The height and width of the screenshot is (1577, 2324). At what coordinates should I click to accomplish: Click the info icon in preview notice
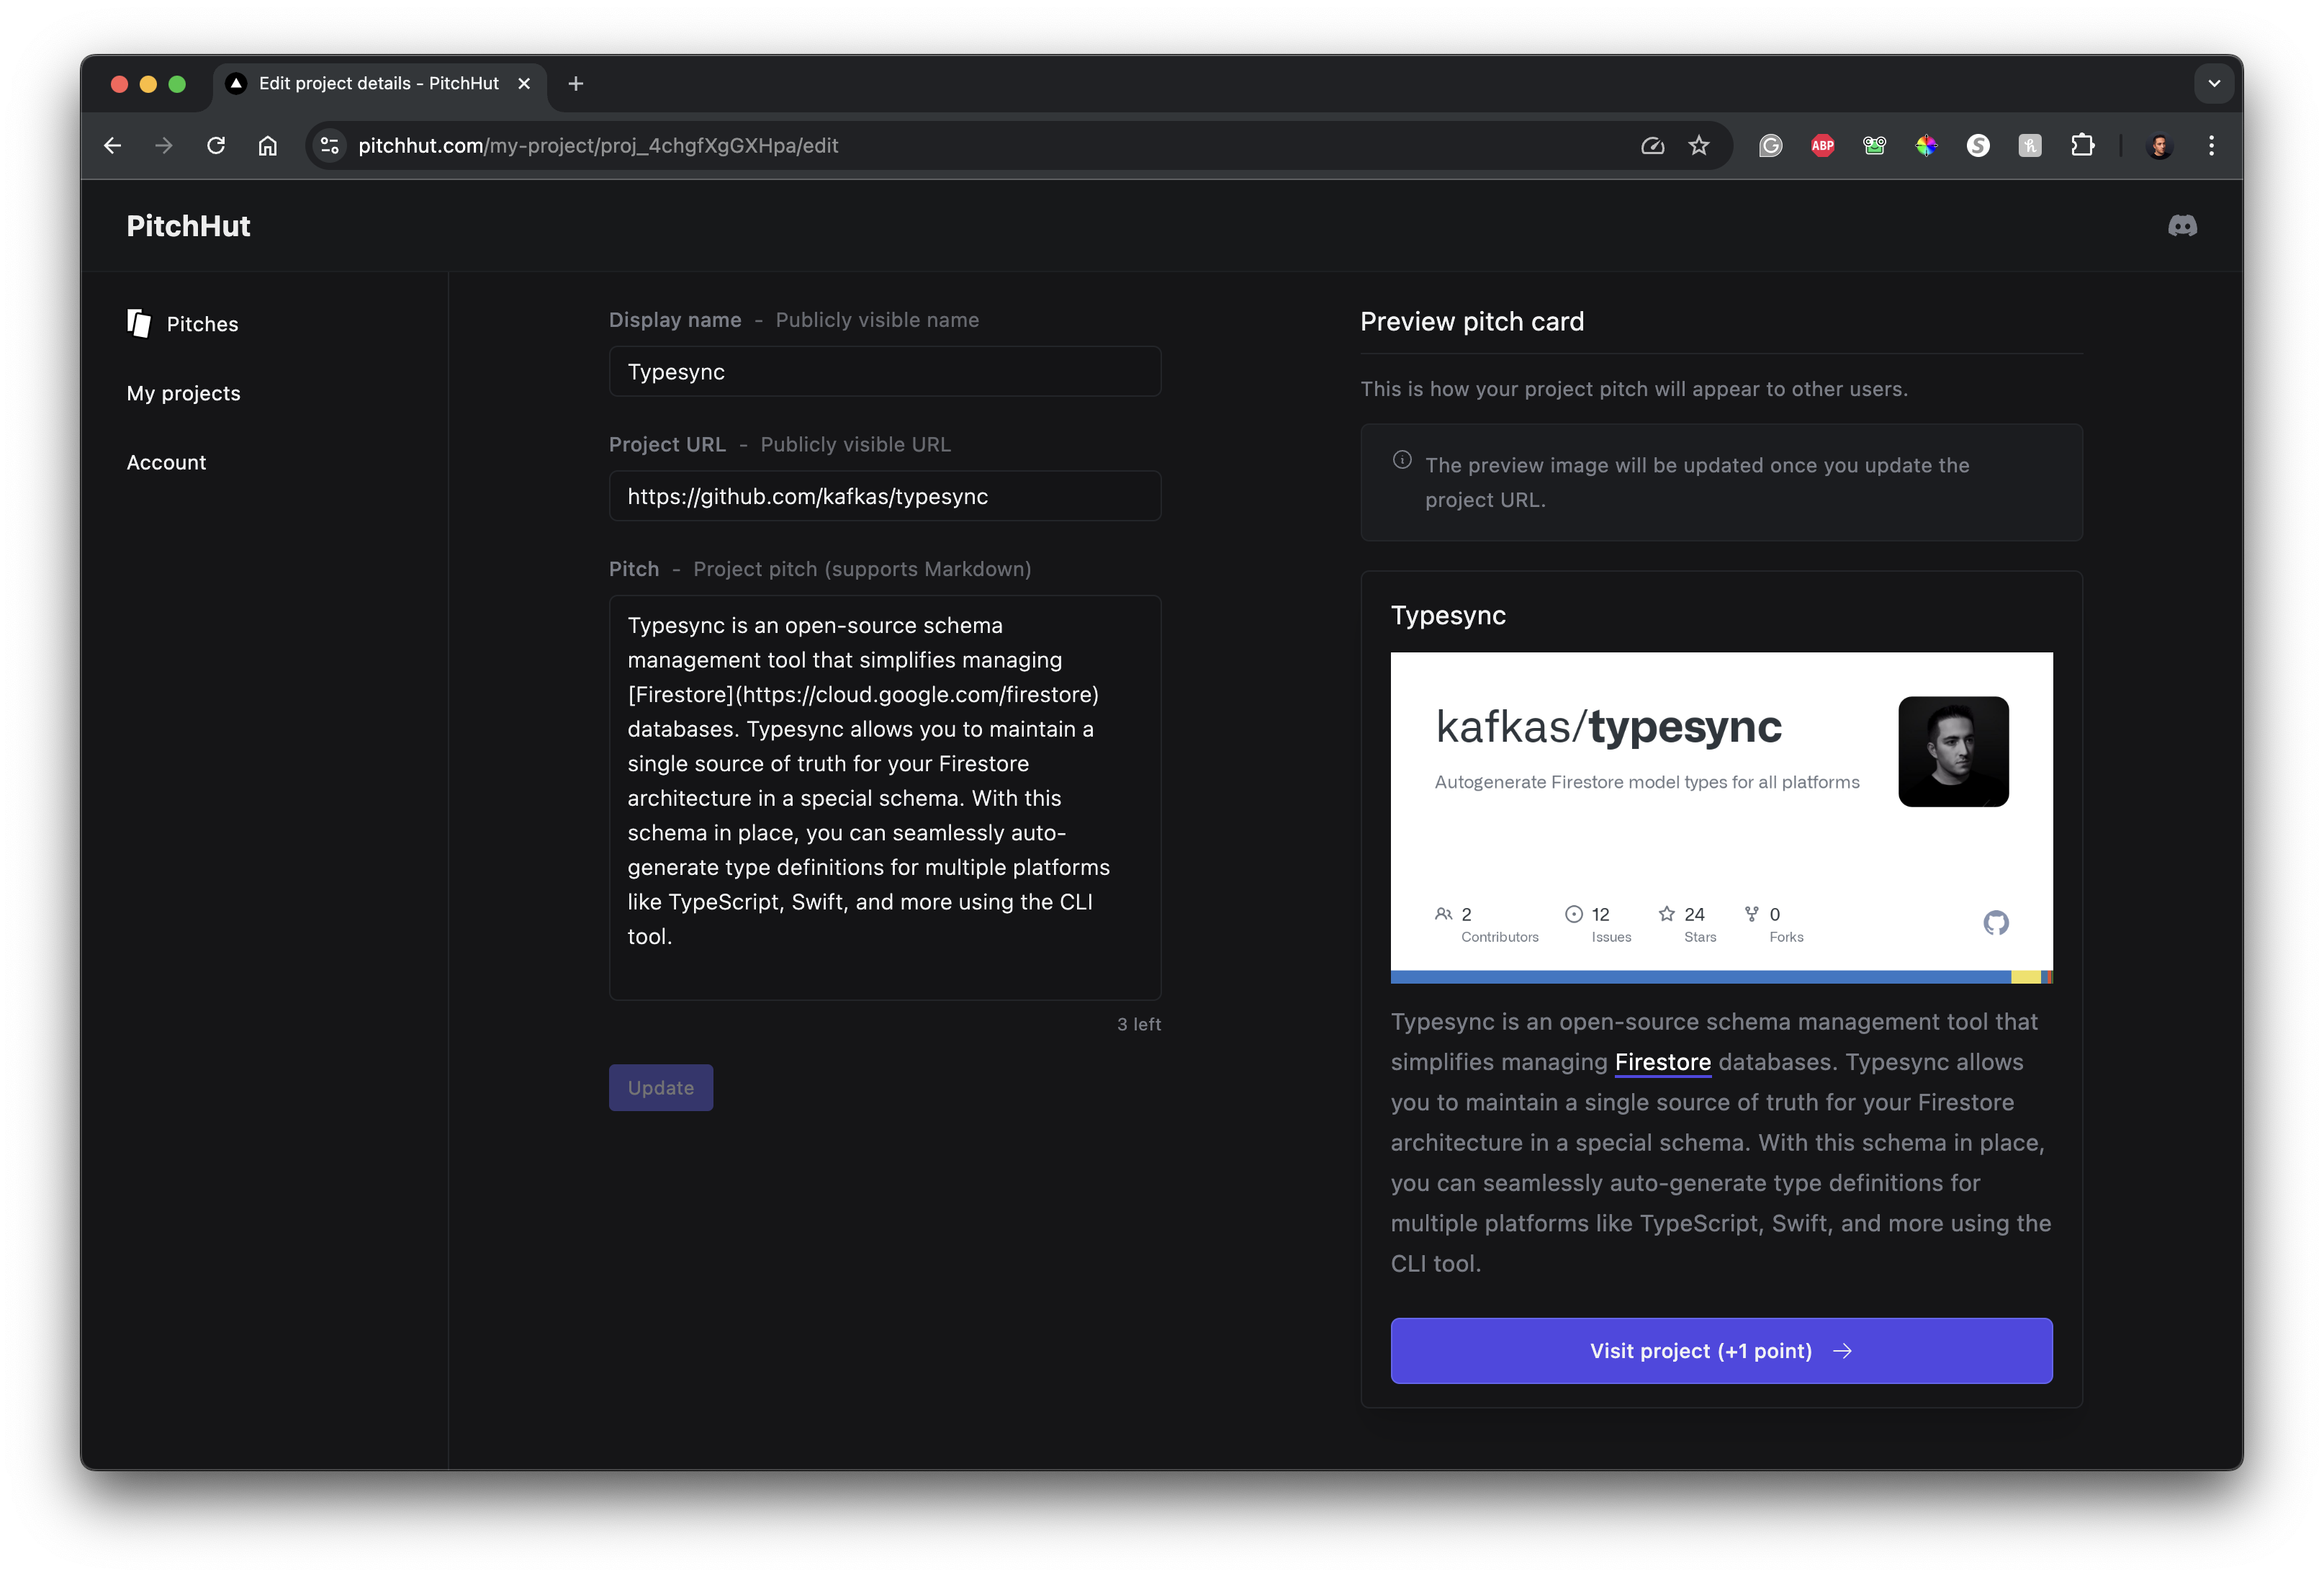click(1402, 460)
